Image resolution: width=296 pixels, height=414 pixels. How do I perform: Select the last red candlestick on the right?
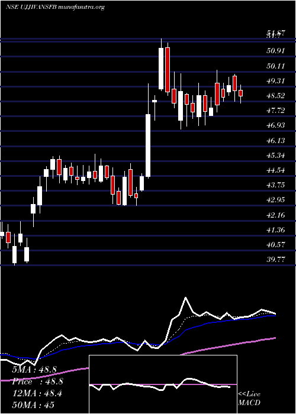click(x=240, y=93)
